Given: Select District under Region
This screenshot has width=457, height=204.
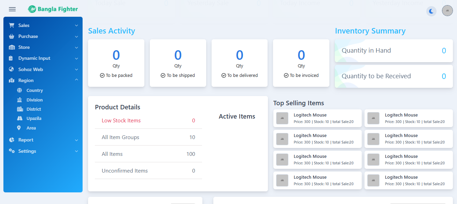Looking at the screenshot, I should 33,109.
